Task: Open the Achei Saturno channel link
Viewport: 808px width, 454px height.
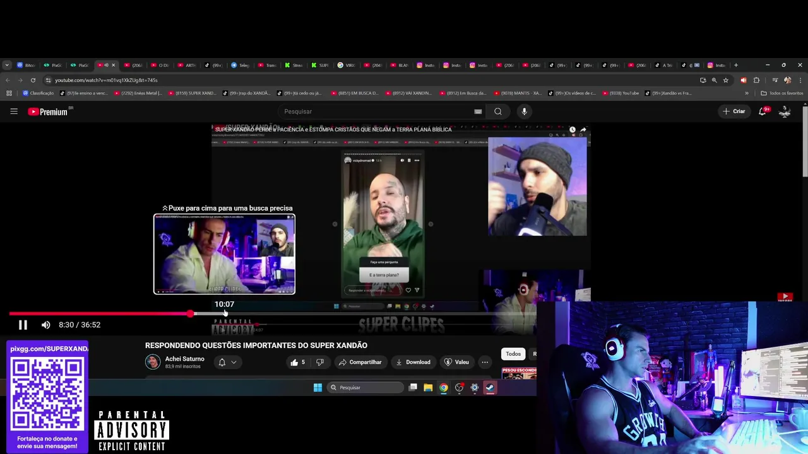Action: tap(184, 359)
